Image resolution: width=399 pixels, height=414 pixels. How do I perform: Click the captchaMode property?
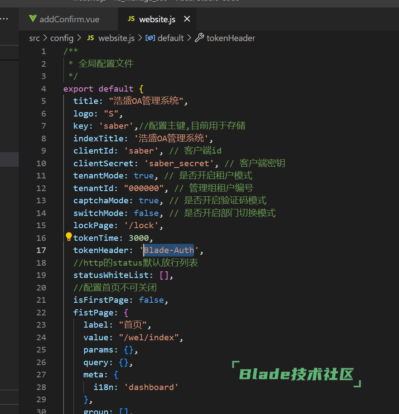pyautogui.click(x=101, y=201)
